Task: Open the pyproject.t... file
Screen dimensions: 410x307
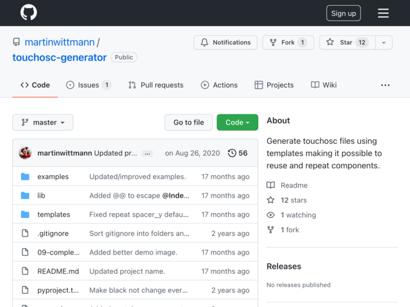Action: click(58, 290)
